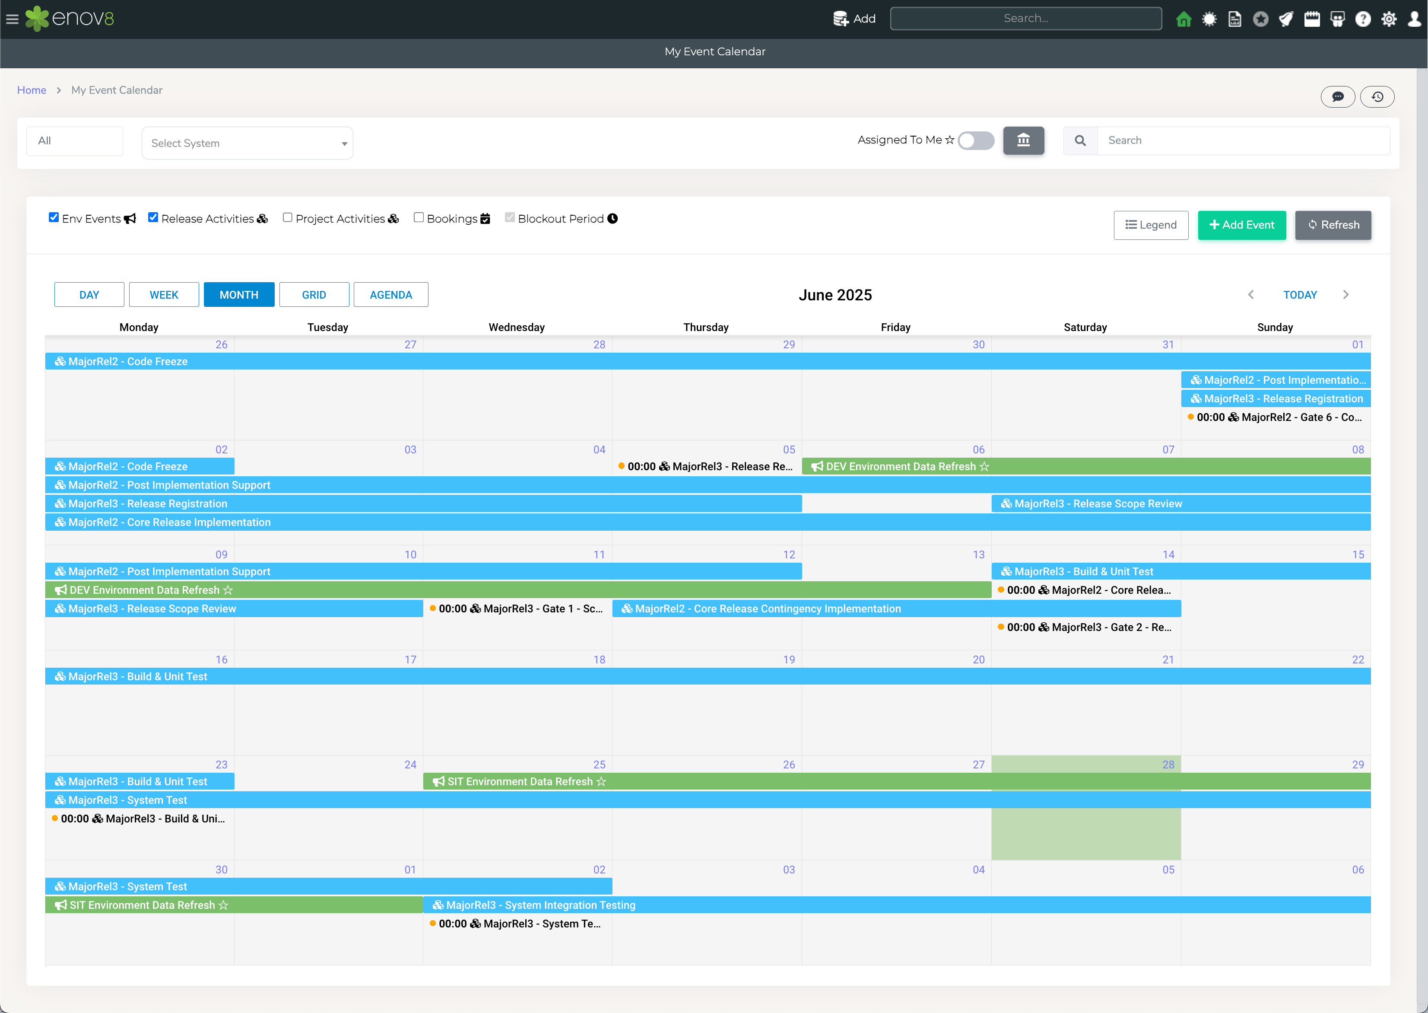Switch to DAY view
This screenshot has height=1013, width=1428.
pos(89,294)
